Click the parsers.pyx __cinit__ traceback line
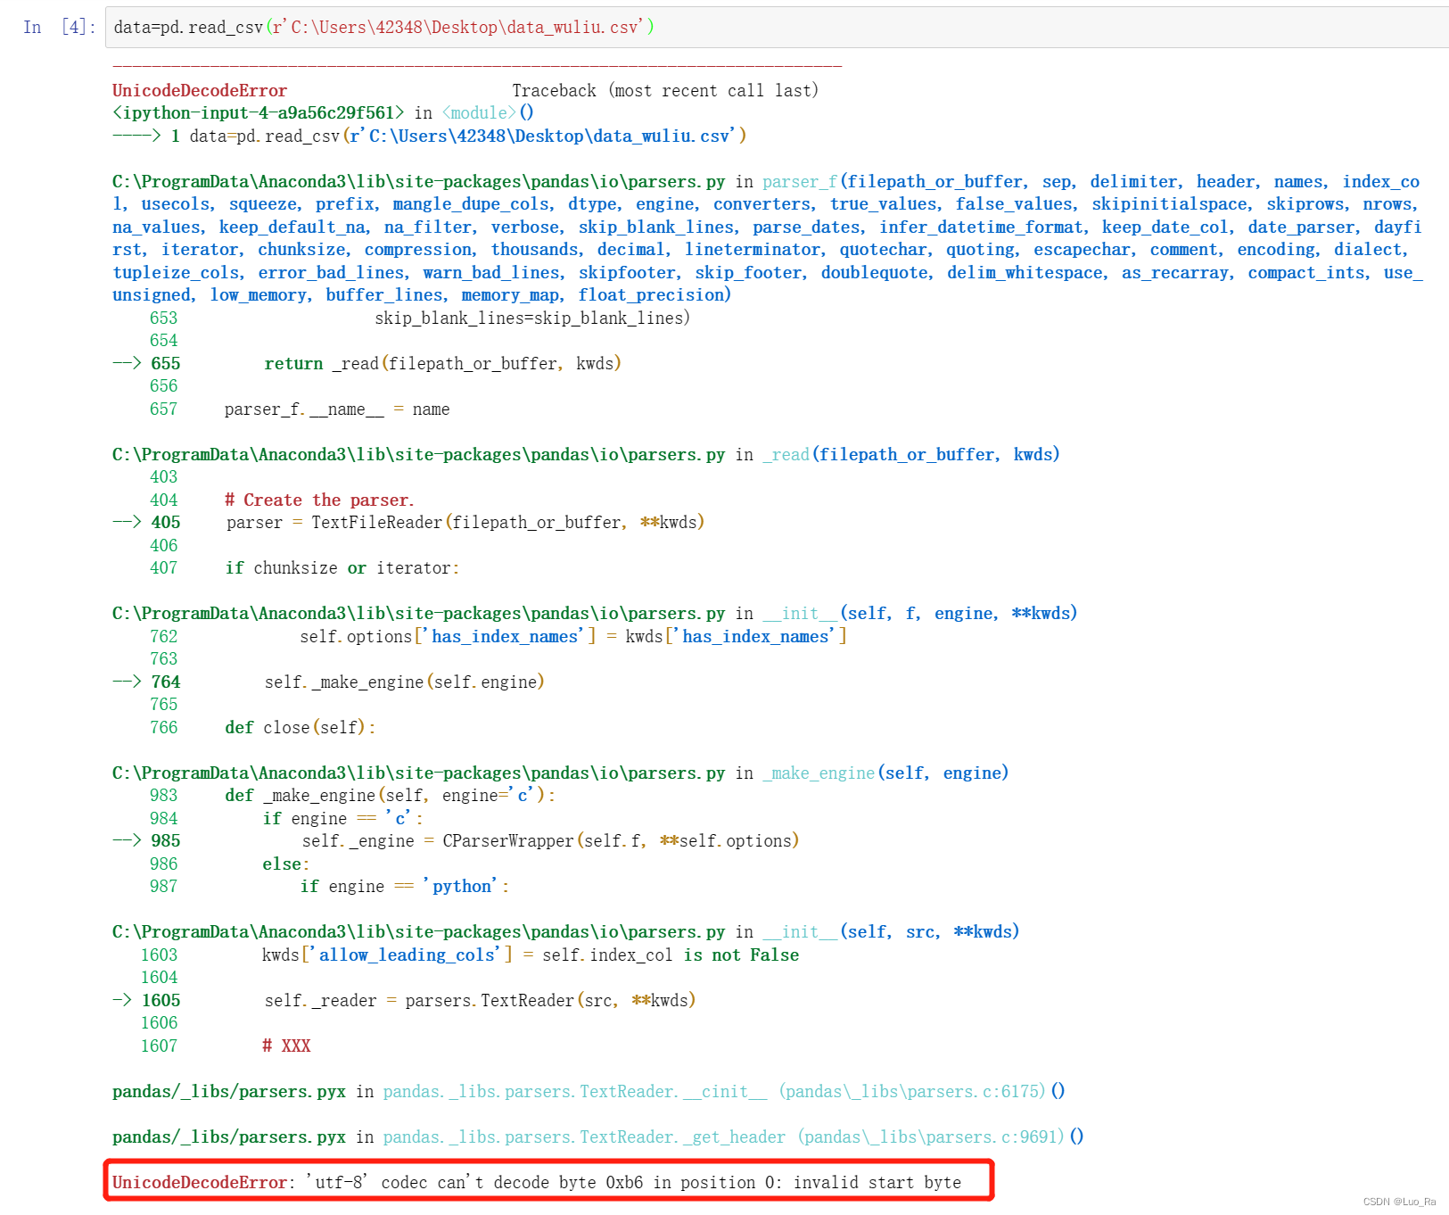The width and height of the screenshot is (1449, 1215). (x=535, y=1090)
